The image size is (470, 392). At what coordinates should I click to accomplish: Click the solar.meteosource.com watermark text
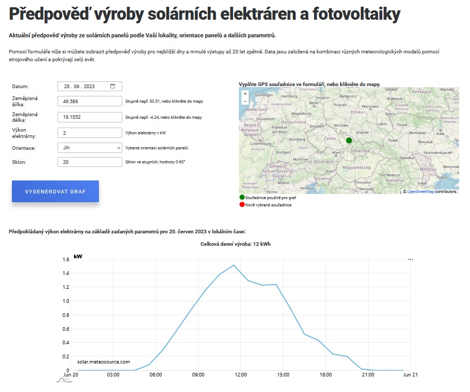104,362
